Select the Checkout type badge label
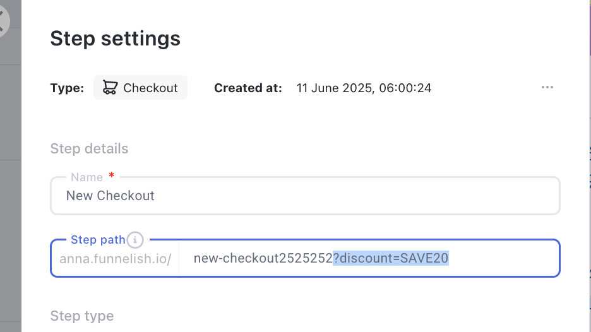The height and width of the screenshot is (332, 591). point(150,88)
